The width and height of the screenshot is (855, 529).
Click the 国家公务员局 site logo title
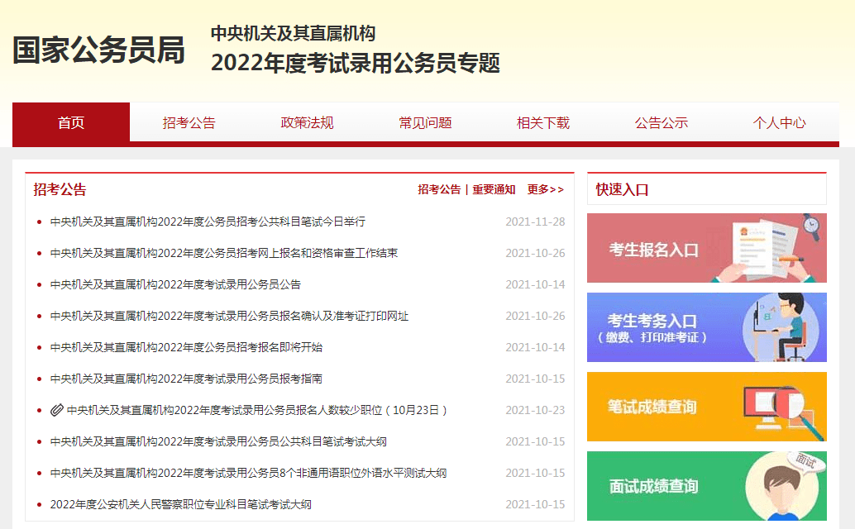tap(98, 50)
